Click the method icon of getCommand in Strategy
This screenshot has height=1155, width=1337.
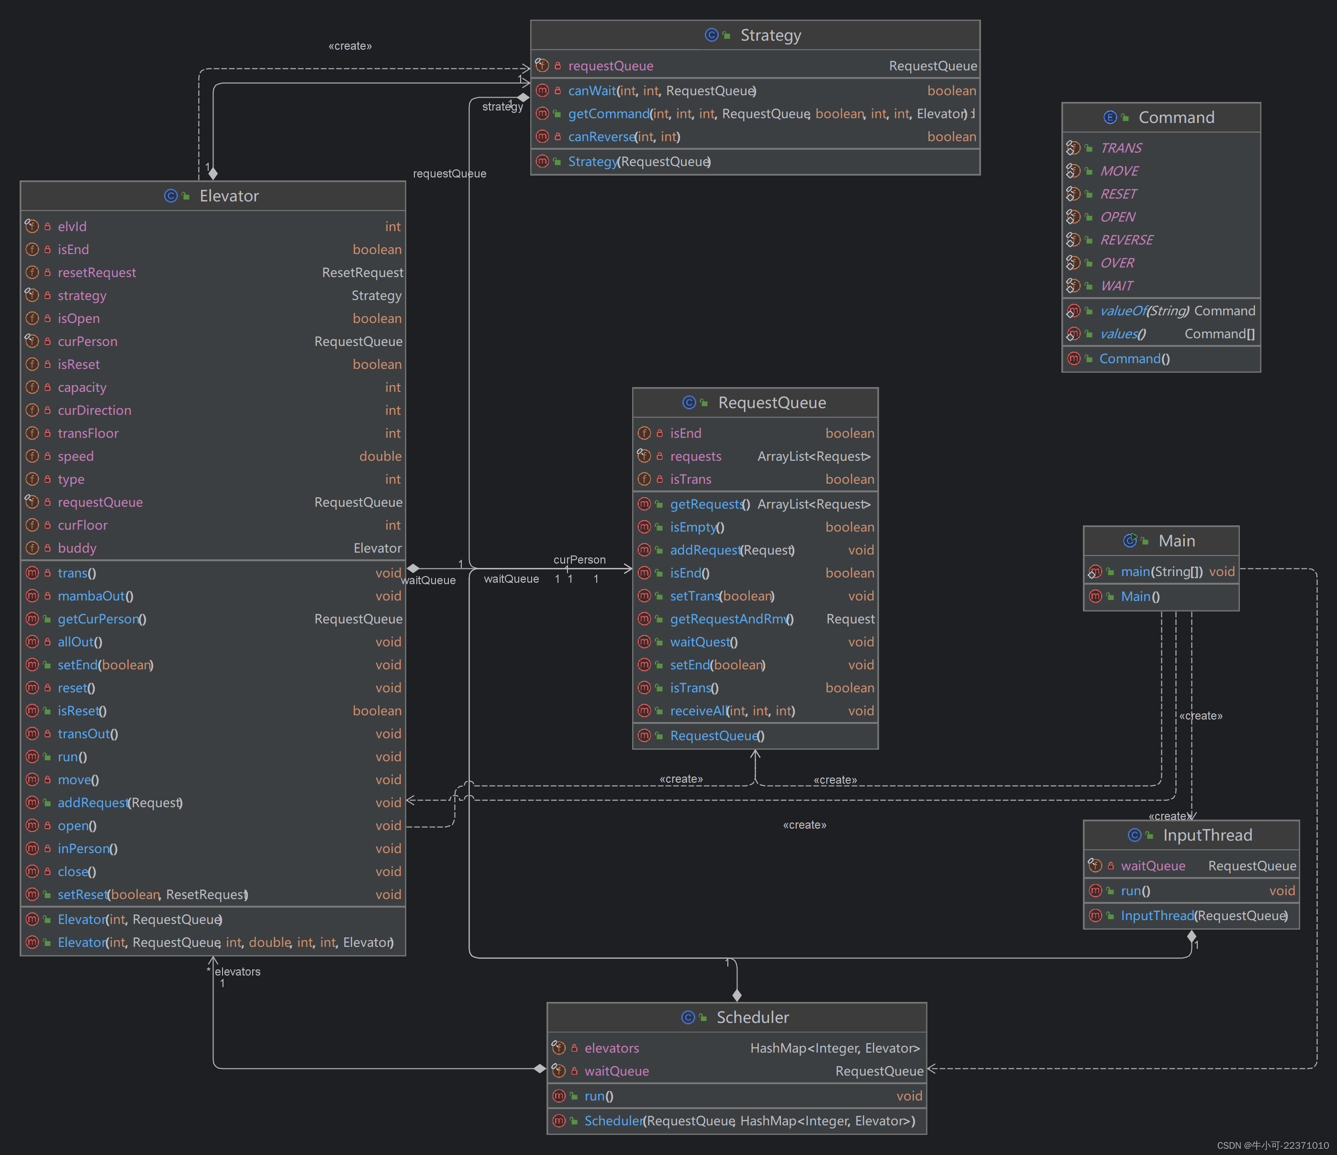[x=542, y=113]
